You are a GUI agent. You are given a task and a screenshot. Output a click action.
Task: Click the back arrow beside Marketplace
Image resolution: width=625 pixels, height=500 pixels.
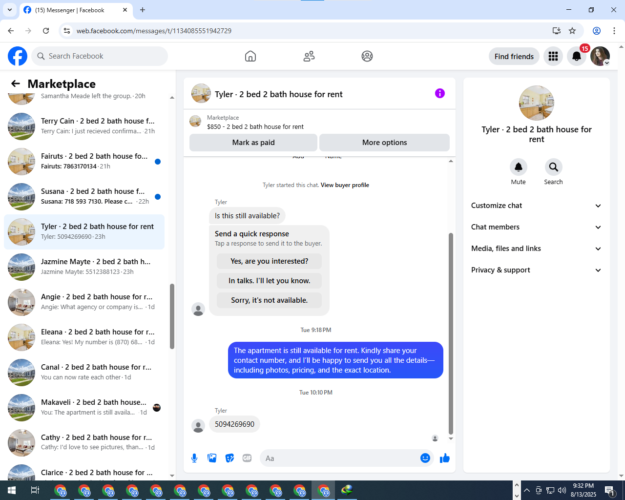coord(16,83)
